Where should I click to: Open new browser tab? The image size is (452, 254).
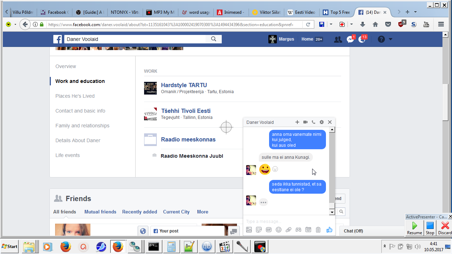pyautogui.click(x=407, y=12)
